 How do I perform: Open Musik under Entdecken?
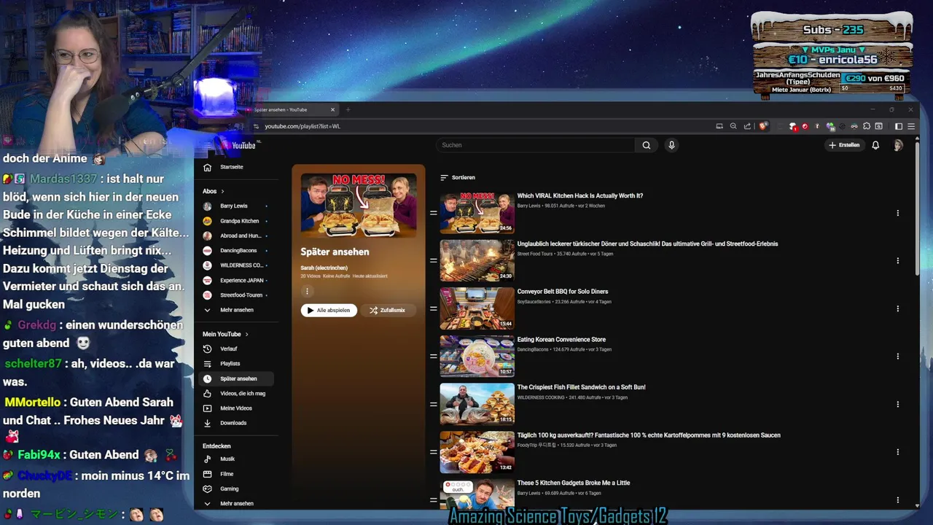[238, 459]
